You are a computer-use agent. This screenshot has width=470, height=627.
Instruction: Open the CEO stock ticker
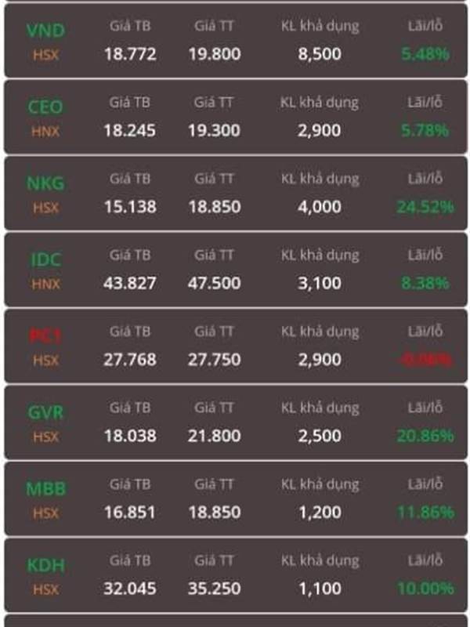(45, 107)
